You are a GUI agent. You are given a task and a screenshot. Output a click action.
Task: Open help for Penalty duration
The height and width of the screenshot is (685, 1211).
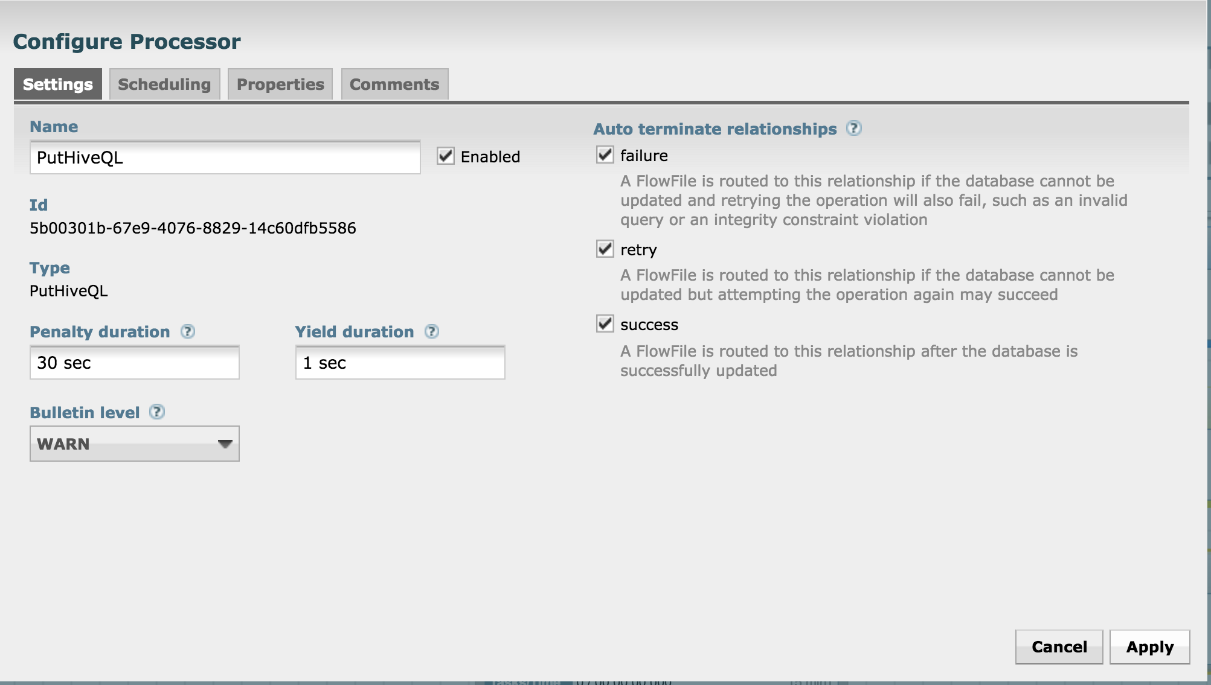pos(188,331)
